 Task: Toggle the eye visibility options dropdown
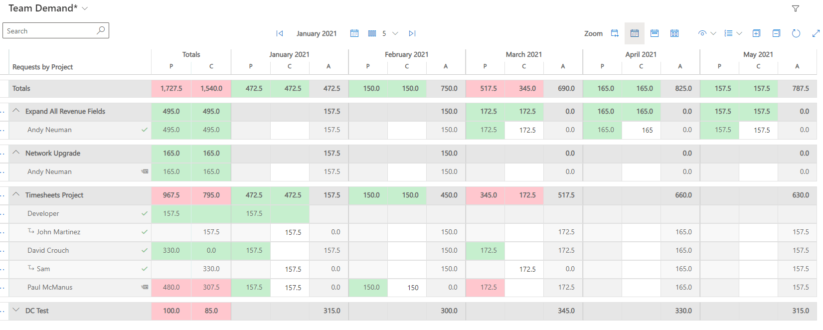pos(707,33)
